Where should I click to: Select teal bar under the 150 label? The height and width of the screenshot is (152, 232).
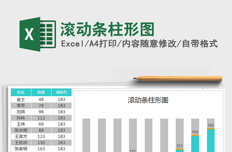[195, 144]
